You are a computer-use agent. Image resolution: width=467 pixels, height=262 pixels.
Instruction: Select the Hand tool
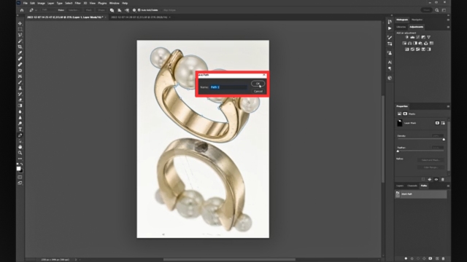click(x=20, y=147)
